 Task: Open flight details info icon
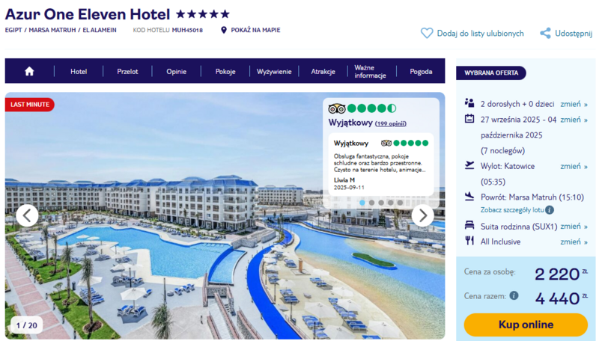[x=549, y=210]
